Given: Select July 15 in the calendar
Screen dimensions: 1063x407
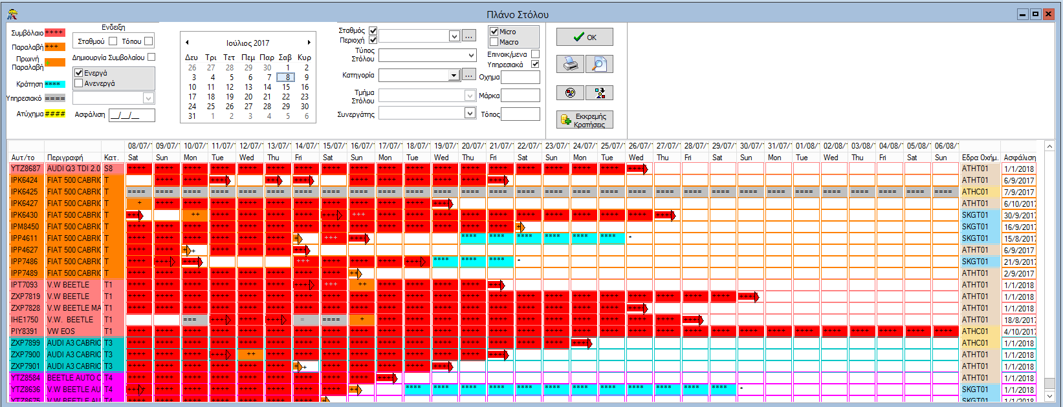Looking at the screenshot, I should (x=286, y=87).
